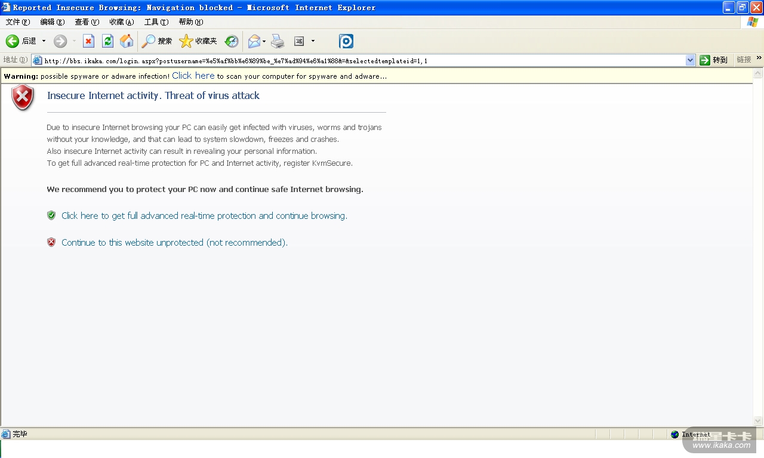The width and height of the screenshot is (764, 458).
Task: Click the grey Forward arrow button
Action: point(60,41)
